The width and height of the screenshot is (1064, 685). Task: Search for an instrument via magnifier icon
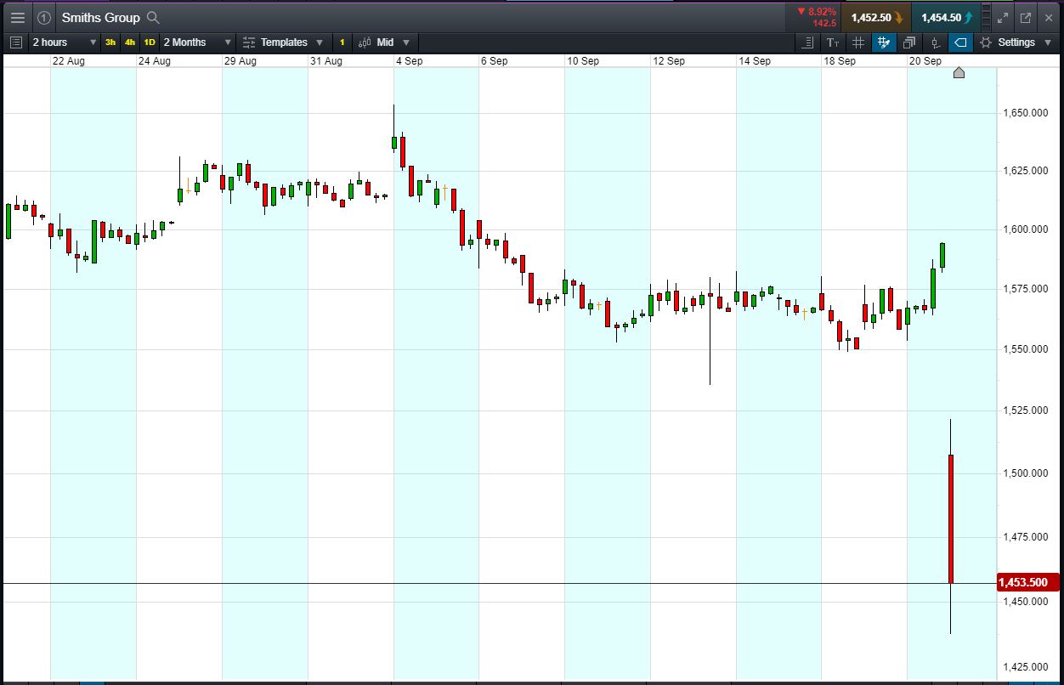(153, 17)
